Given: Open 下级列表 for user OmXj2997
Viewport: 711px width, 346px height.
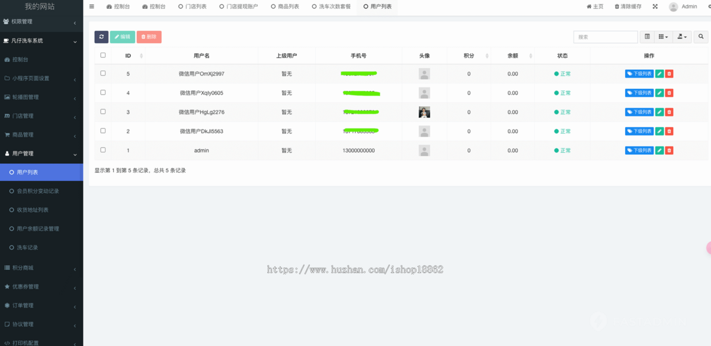Looking at the screenshot, I should pyautogui.click(x=639, y=74).
